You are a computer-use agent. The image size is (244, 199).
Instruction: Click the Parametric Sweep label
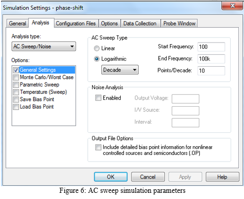[x=40, y=85]
